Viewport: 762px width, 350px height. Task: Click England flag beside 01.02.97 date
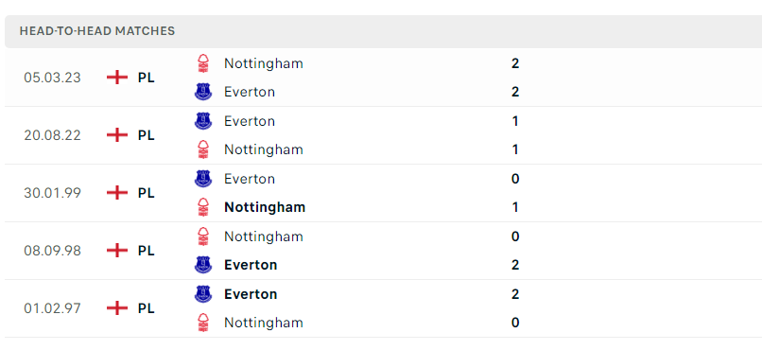[117, 308]
